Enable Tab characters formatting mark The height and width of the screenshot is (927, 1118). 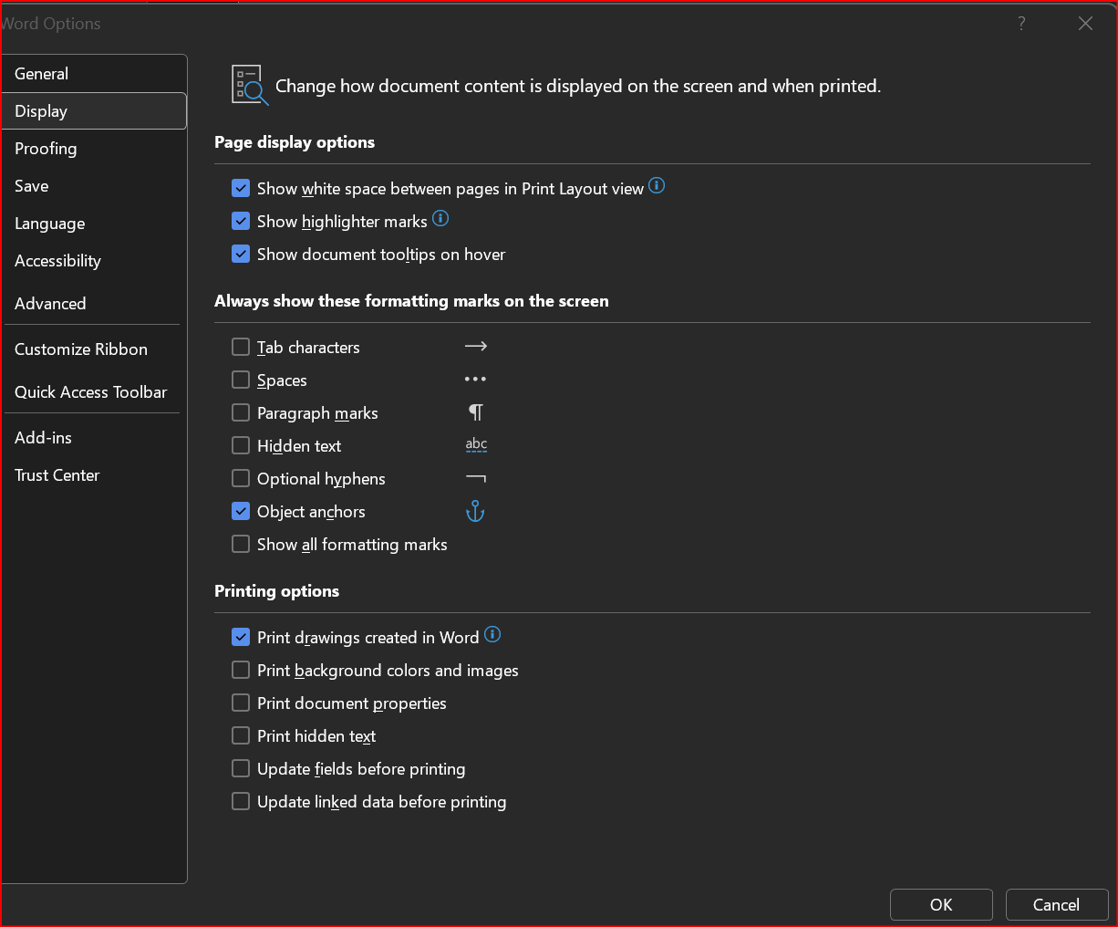coord(241,347)
